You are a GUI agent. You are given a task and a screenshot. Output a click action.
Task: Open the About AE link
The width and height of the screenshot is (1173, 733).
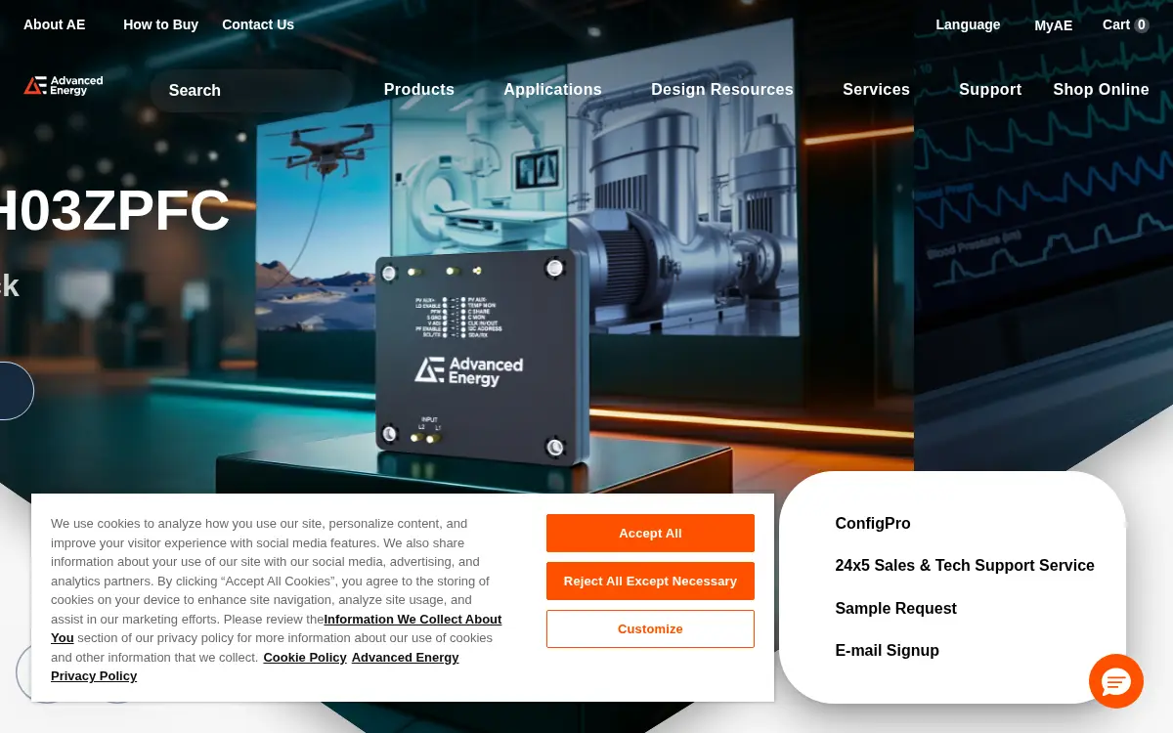click(x=55, y=24)
